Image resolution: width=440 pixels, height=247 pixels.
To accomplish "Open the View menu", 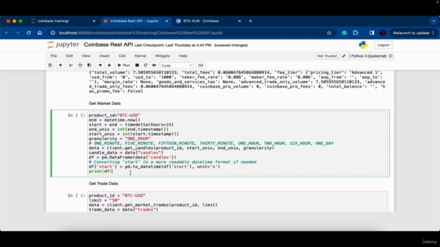I will (86, 56).
